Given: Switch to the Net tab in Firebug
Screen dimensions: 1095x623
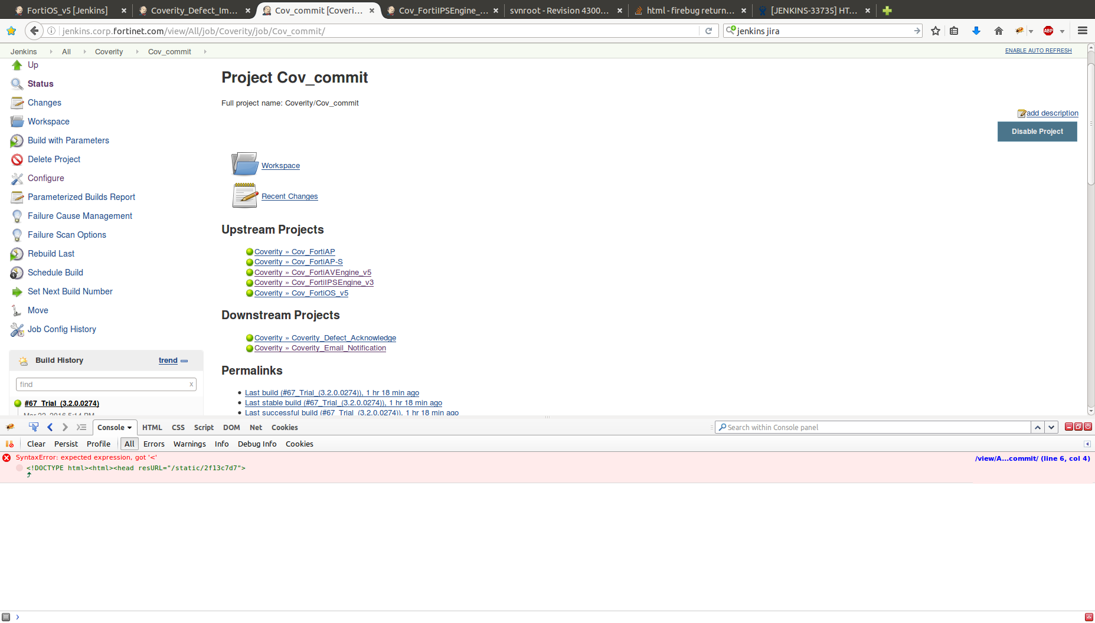Looking at the screenshot, I should point(256,428).
